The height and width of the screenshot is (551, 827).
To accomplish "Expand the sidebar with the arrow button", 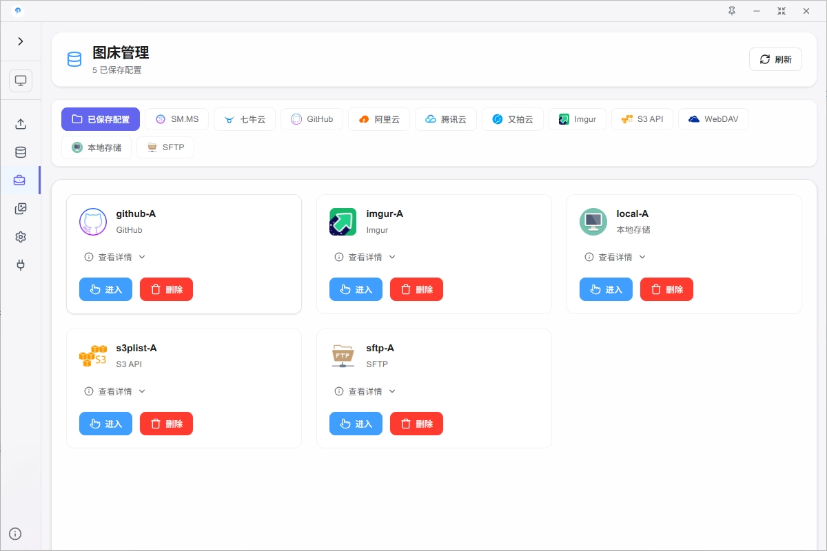I will point(21,39).
